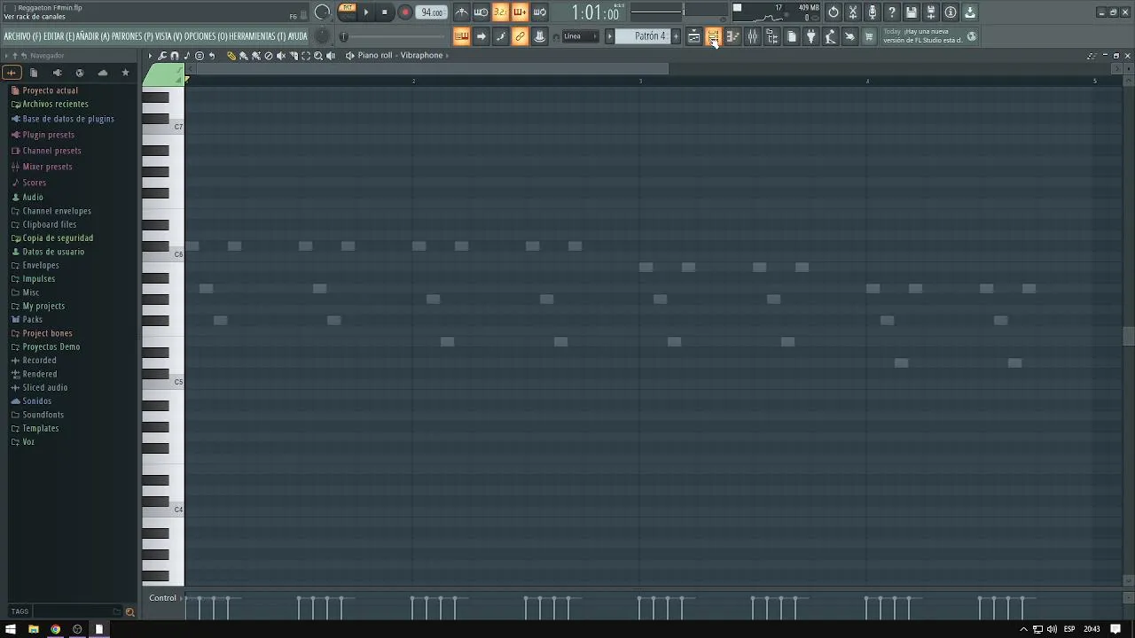Select the Playback speaker tool
Viewport: 1135px width, 638px height.
click(331, 56)
